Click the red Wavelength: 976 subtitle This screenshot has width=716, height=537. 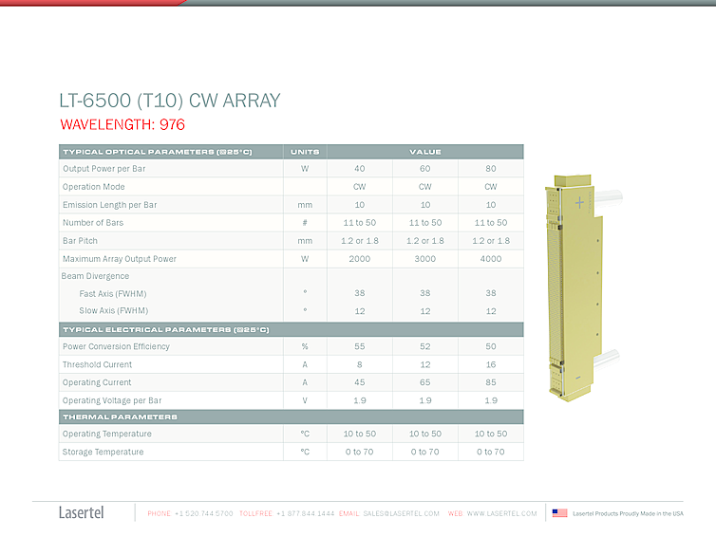click(x=122, y=124)
